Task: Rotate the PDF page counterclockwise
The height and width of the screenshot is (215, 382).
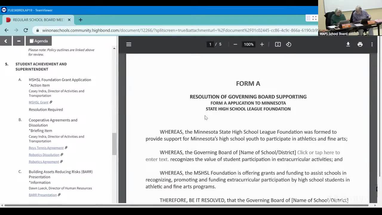Action: (x=288, y=44)
